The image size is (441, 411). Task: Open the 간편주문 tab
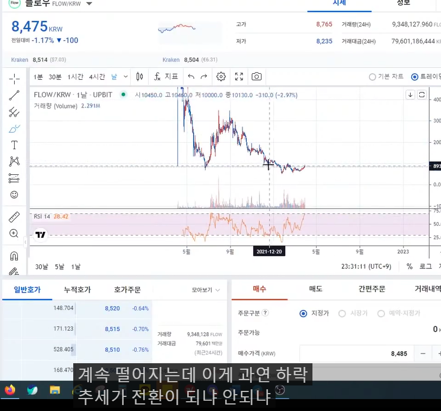(x=372, y=289)
